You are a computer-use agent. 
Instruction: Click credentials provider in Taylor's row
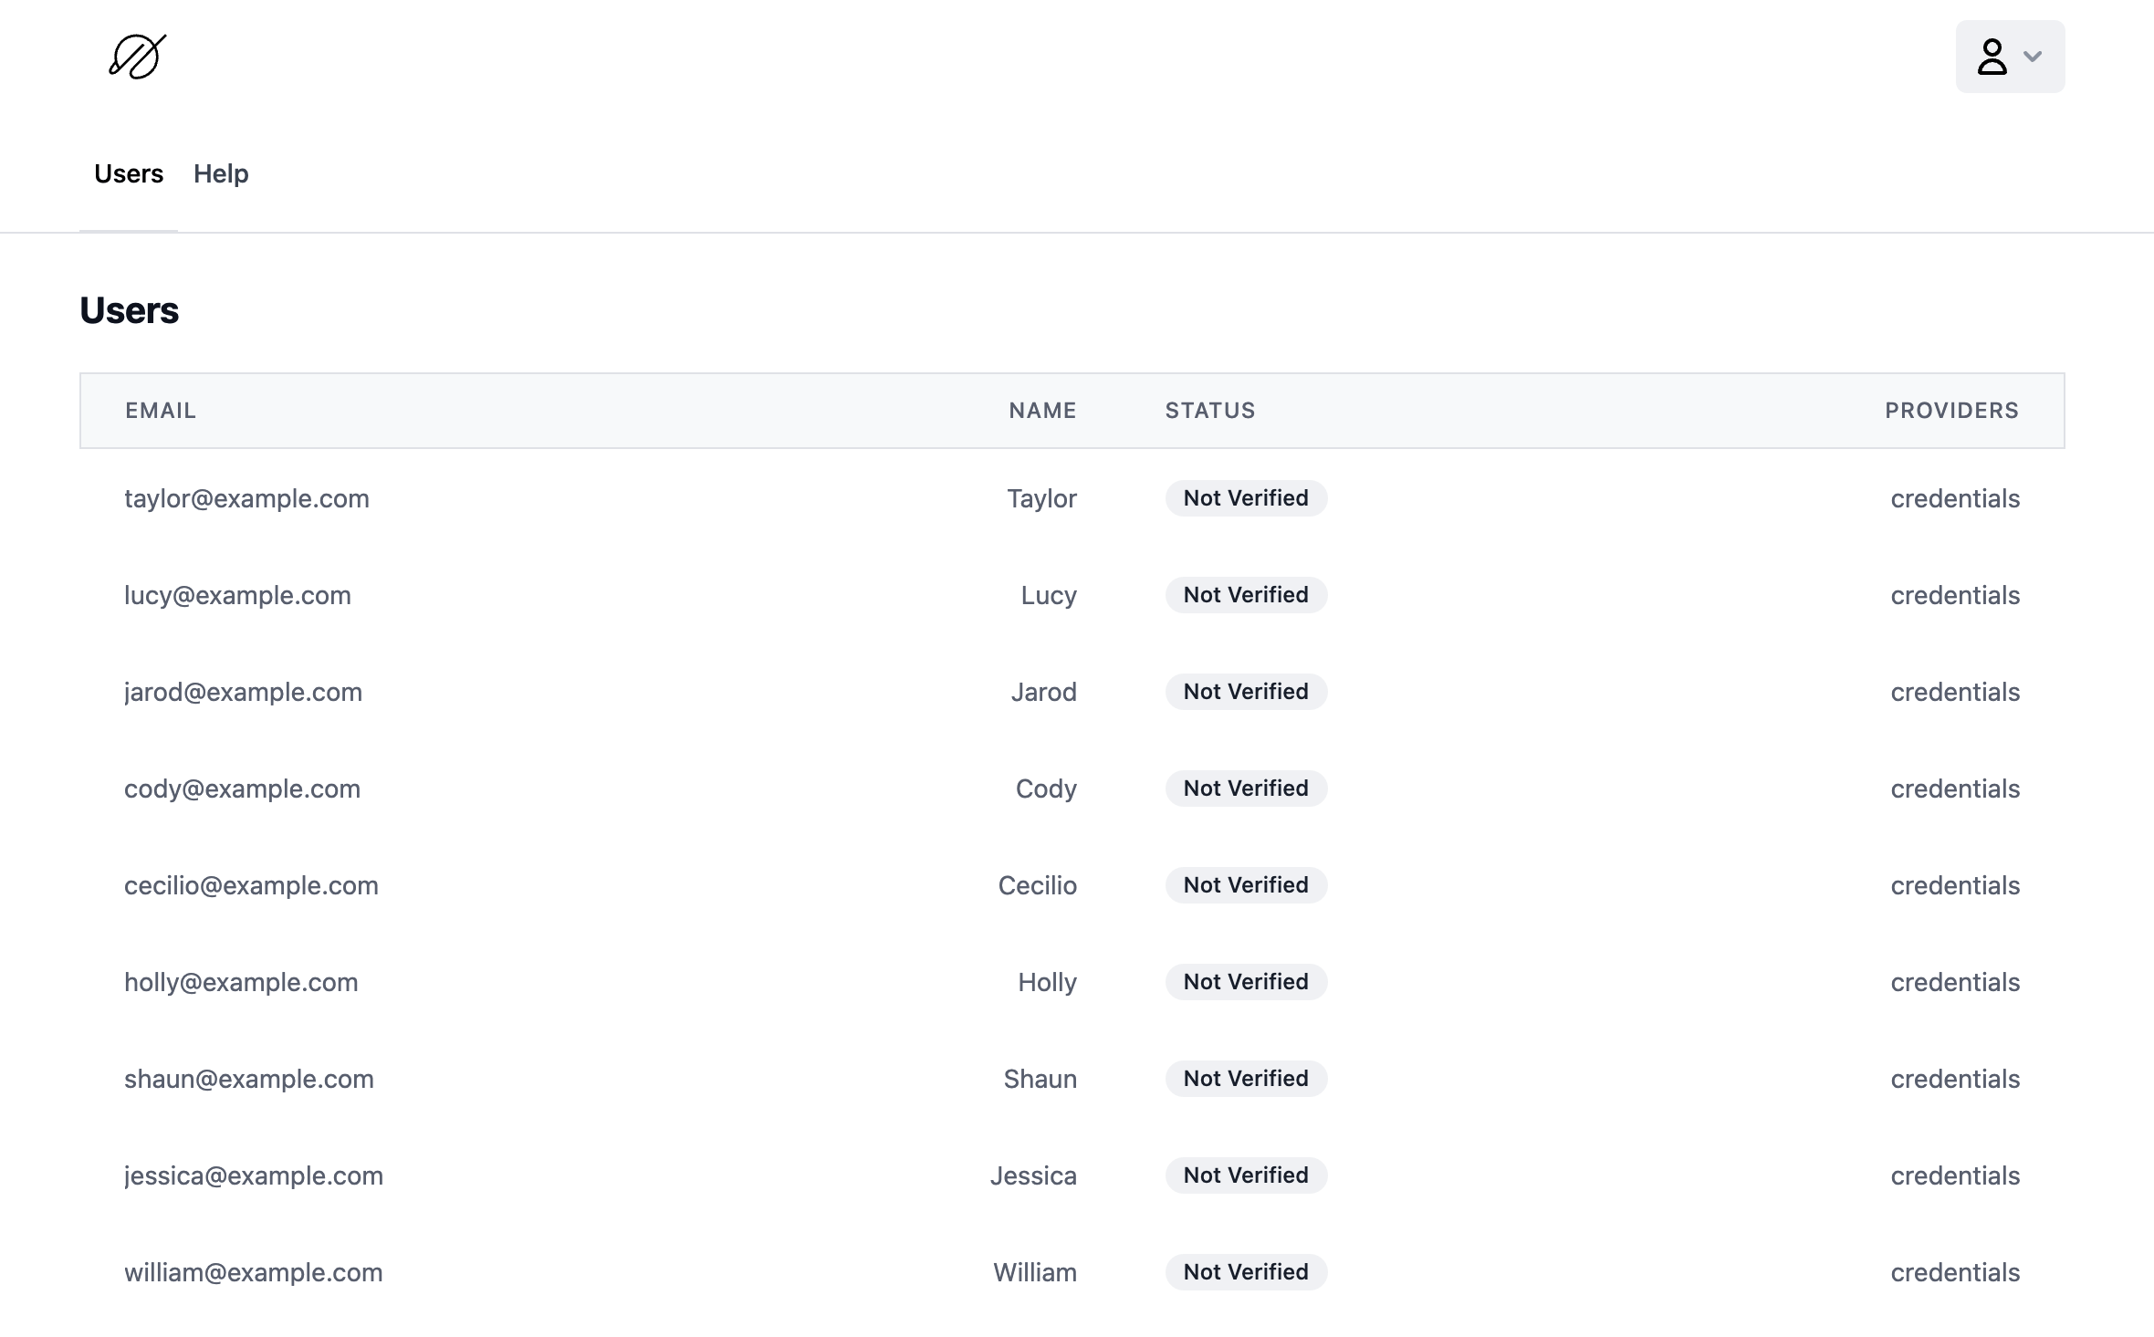(x=1955, y=498)
